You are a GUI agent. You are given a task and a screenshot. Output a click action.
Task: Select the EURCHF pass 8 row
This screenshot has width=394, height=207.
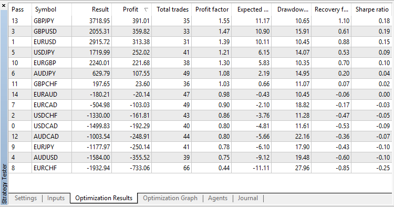(200, 168)
